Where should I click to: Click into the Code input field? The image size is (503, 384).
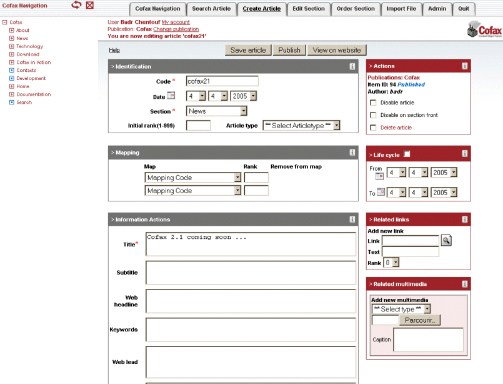click(222, 81)
